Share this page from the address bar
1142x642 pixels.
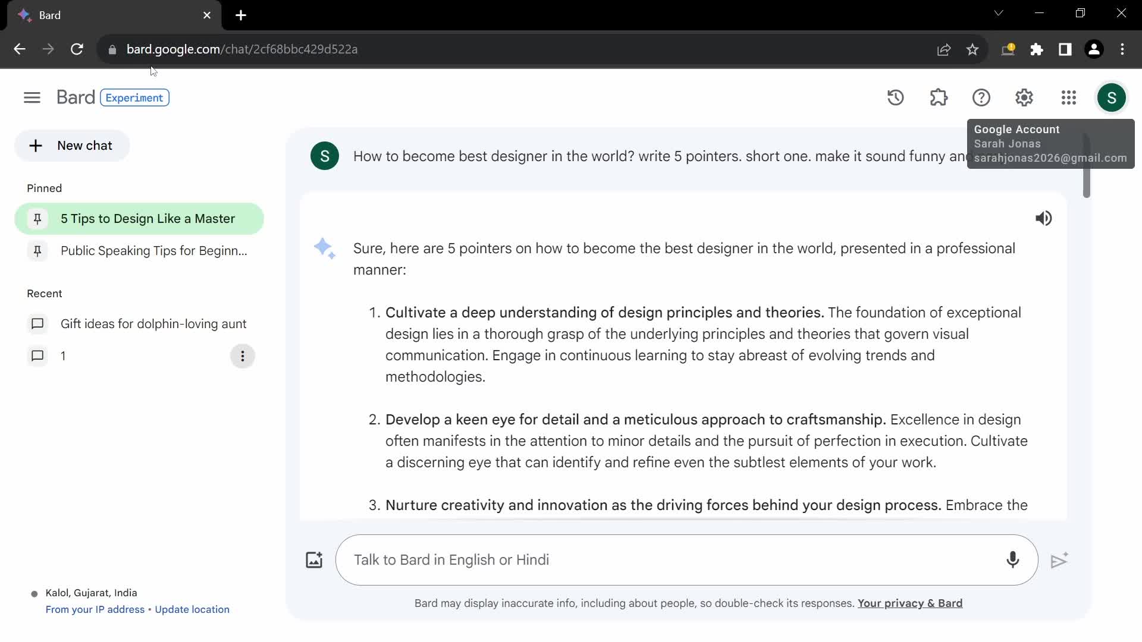tap(944, 49)
